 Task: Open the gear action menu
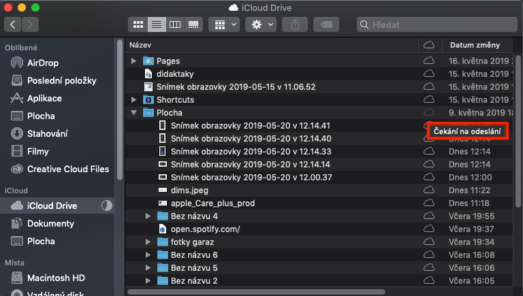(x=261, y=24)
